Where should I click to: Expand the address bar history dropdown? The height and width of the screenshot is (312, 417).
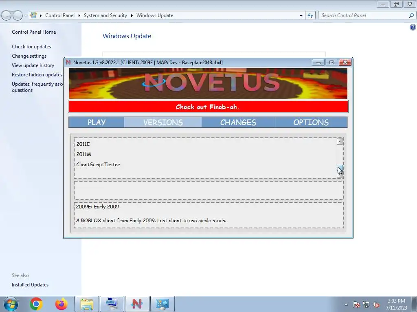(x=301, y=15)
